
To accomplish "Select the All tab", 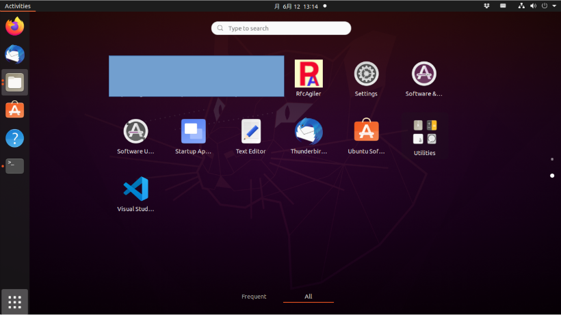I will [x=309, y=297].
